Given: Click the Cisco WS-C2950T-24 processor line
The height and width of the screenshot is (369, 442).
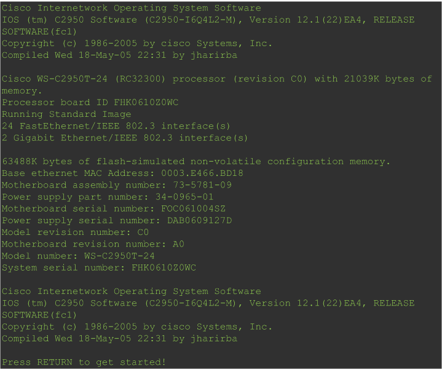Looking at the screenshot, I should (217, 85).
